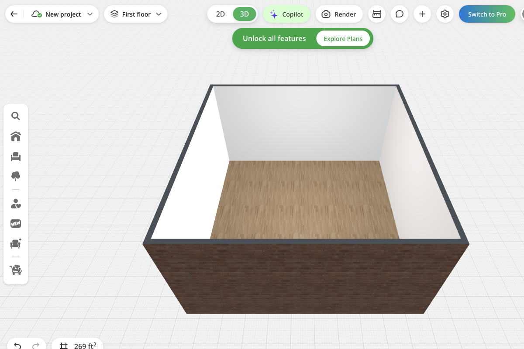Open the furniture sofa catalog
524x349 pixels.
point(16,156)
